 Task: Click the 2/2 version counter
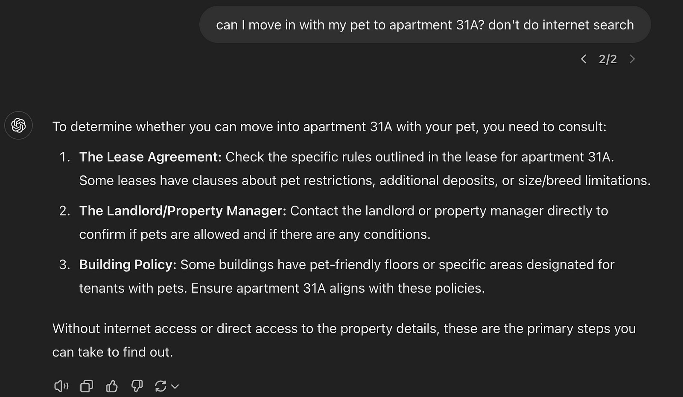tap(607, 59)
